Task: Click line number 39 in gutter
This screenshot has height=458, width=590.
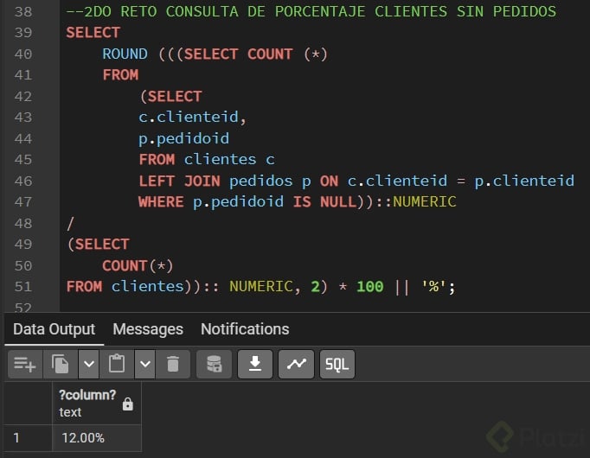Action: (23, 33)
